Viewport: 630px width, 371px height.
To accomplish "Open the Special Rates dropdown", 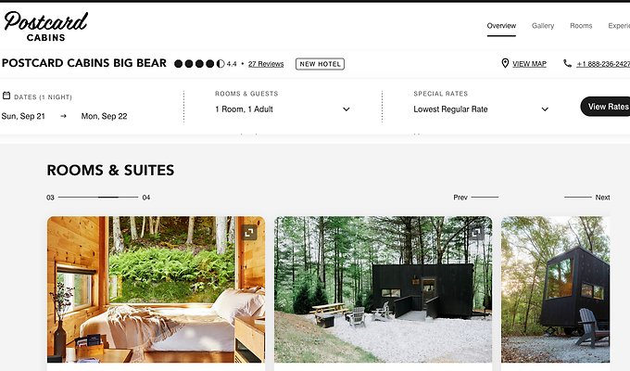I will click(x=481, y=109).
